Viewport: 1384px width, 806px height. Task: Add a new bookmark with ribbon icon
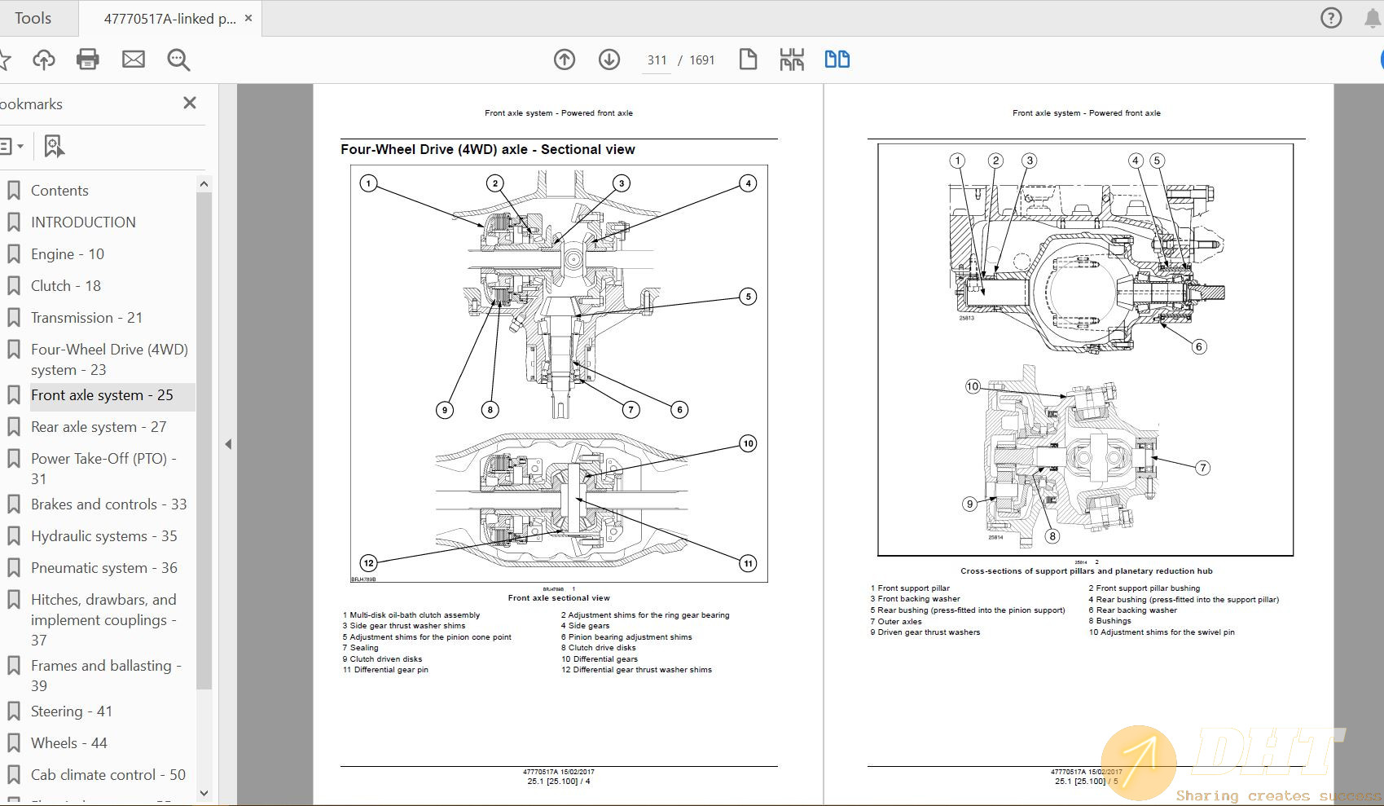click(x=54, y=147)
